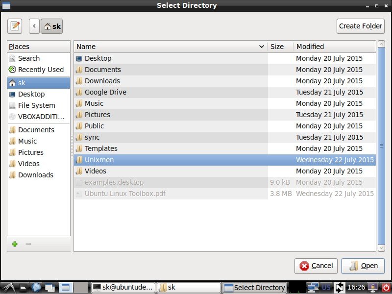392x294 pixels.
Task: Click the type-a-file-name pencil icon
Action: (x=15, y=26)
